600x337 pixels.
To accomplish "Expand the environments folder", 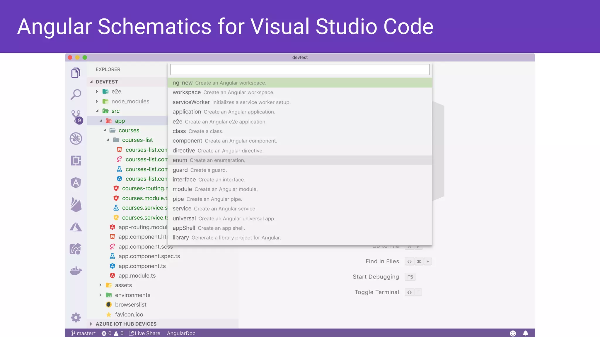I will point(100,295).
